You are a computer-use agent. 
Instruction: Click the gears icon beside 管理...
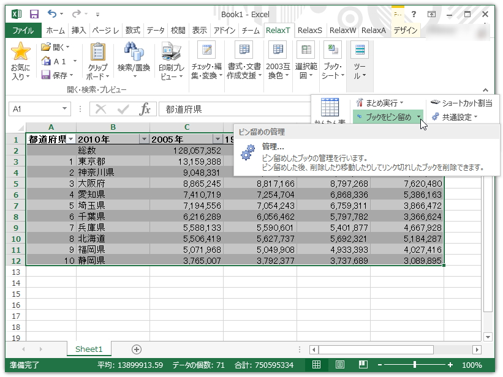[x=248, y=152]
